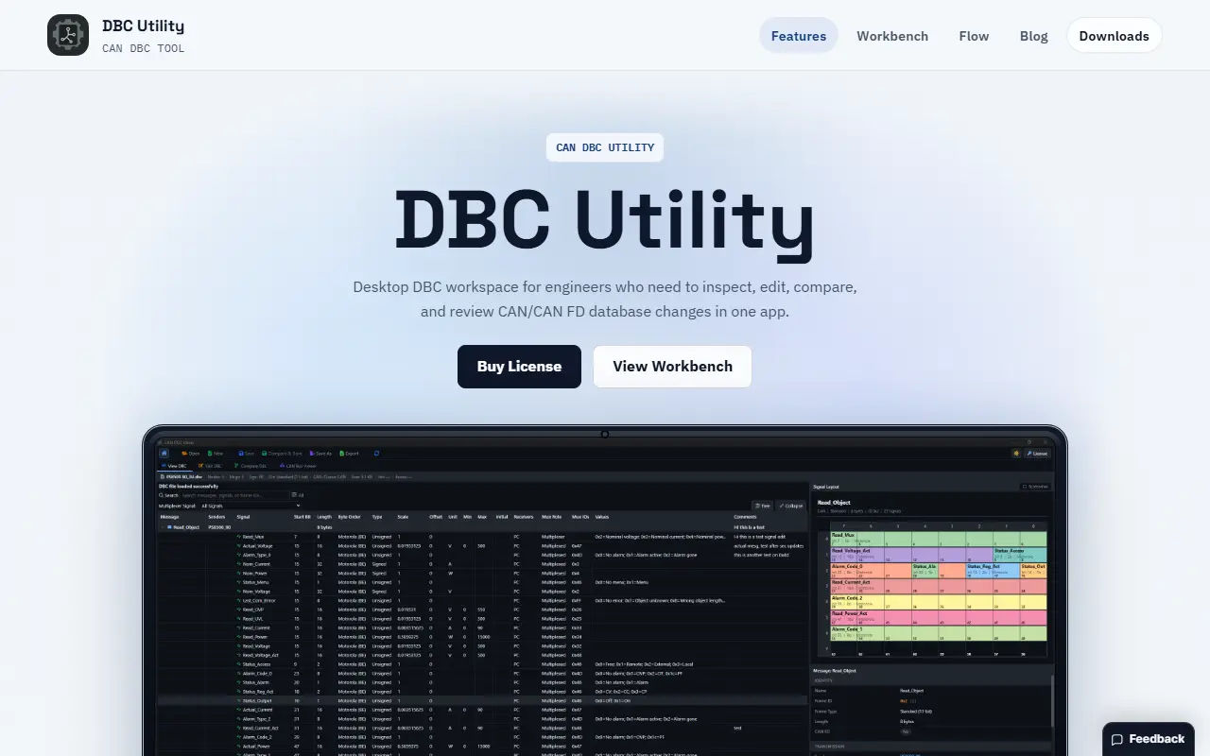
Task: Click the Signal column header
Action: pos(243,517)
